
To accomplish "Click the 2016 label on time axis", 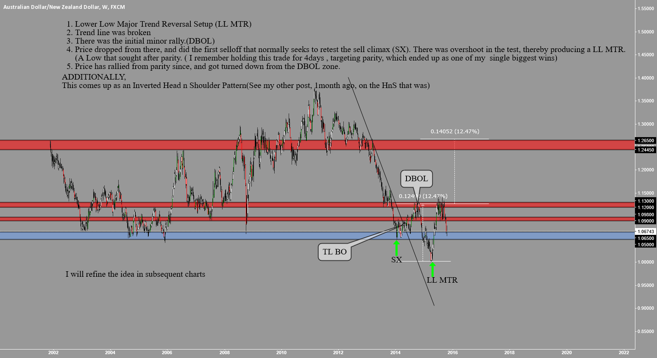I will point(452,352).
